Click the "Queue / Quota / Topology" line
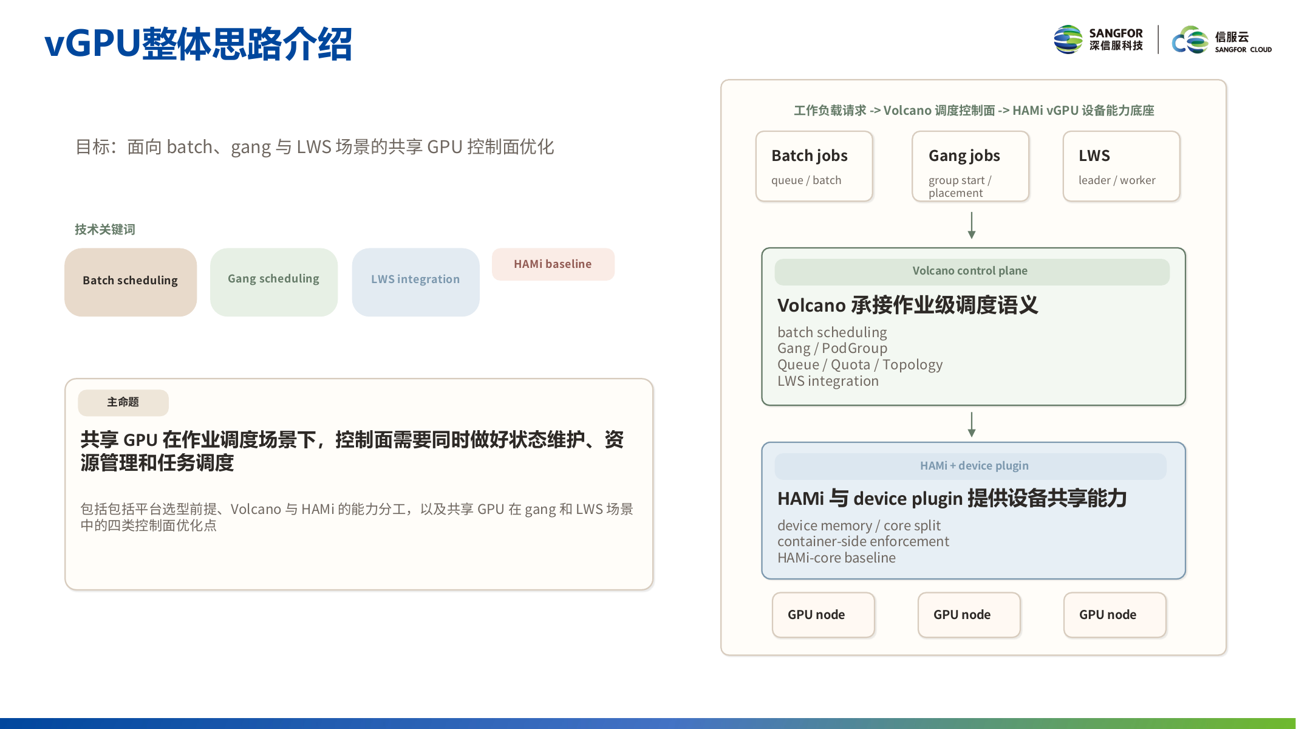The height and width of the screenshot is (729, 1296). tap(860, 364)
